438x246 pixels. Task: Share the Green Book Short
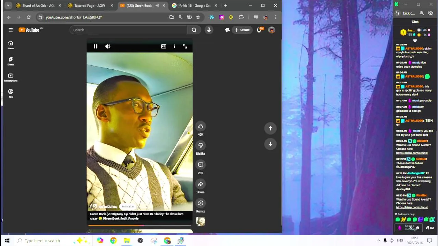[x=201, y=184]
